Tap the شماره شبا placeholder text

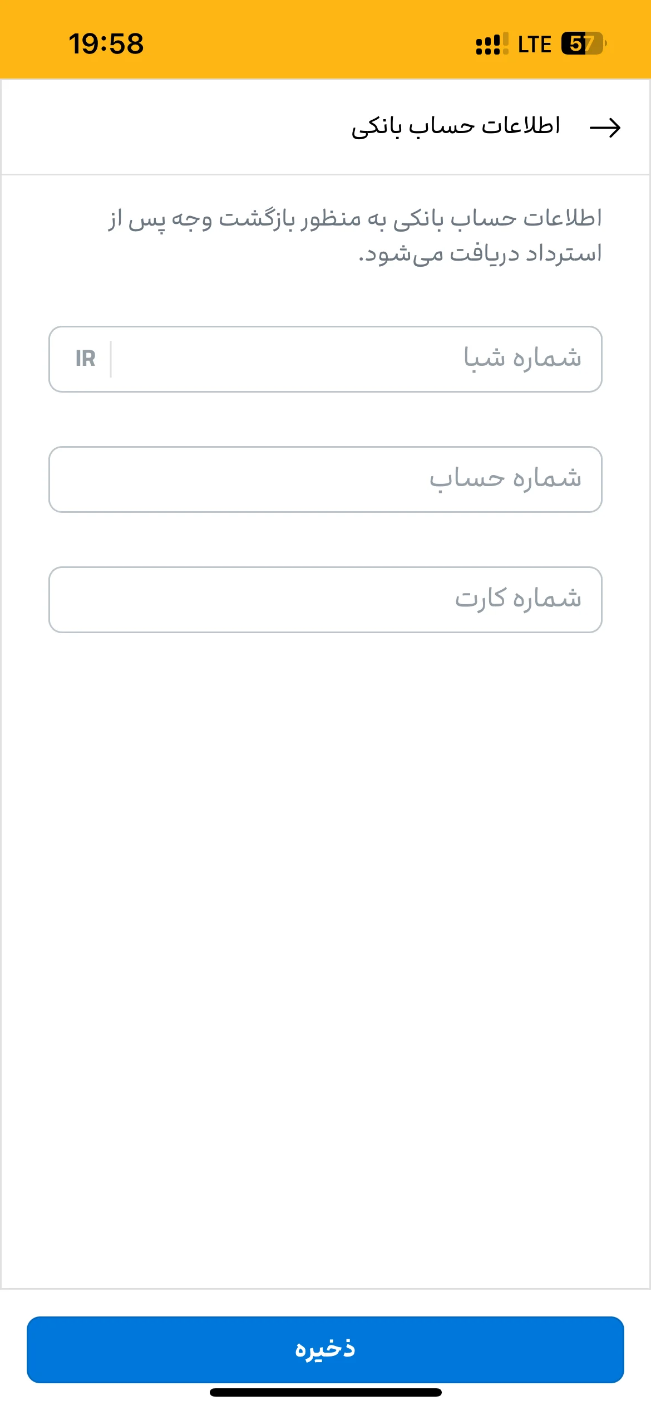pos(522,358)
